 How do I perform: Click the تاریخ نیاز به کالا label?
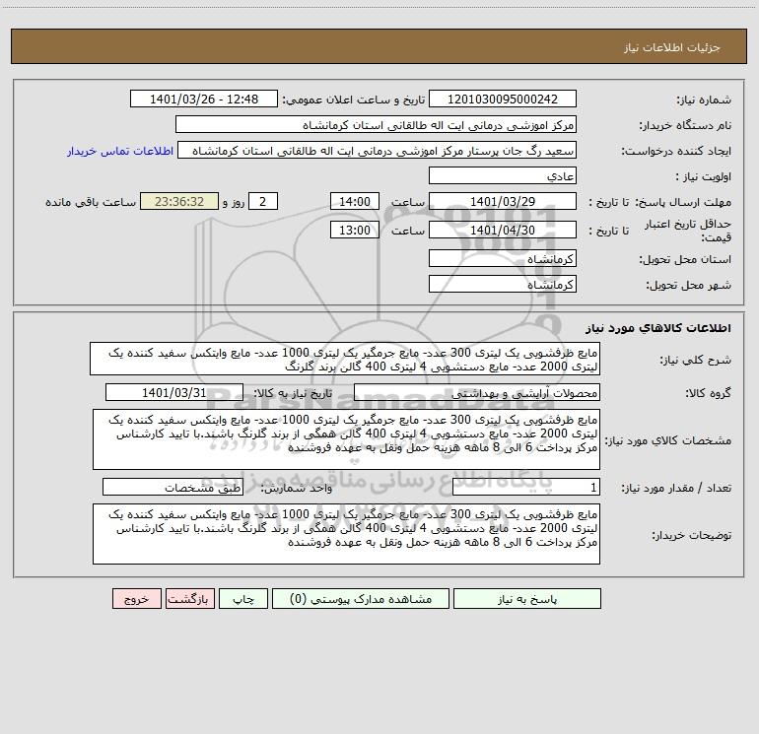(294, 393)
